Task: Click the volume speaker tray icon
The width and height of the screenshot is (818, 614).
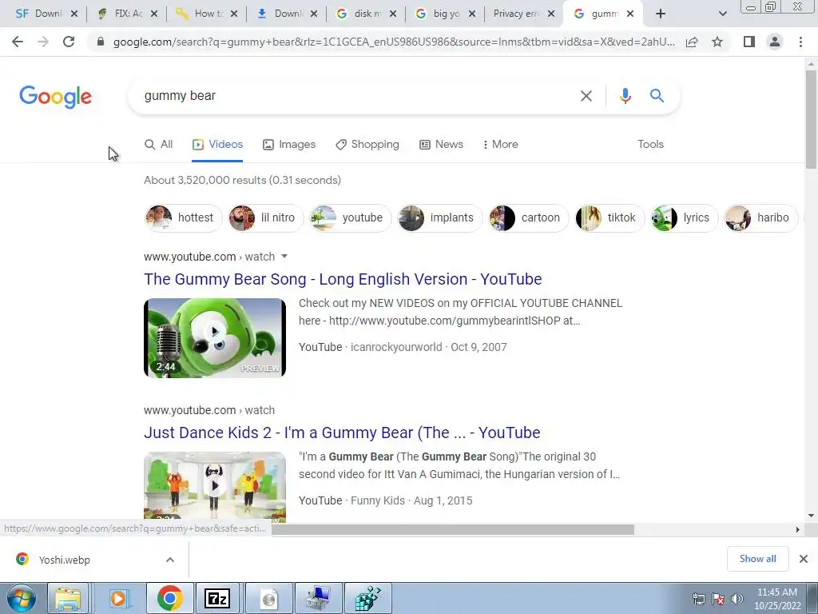Action: click(x=737, y=599)
